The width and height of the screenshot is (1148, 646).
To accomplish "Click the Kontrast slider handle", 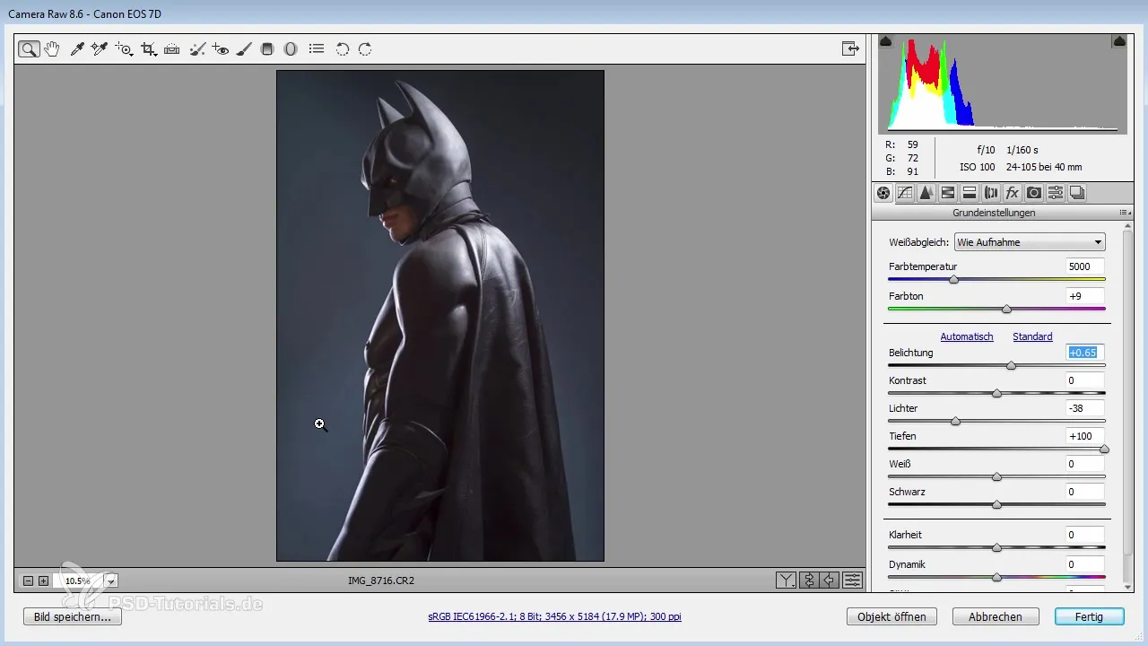I will click(996, 393).
